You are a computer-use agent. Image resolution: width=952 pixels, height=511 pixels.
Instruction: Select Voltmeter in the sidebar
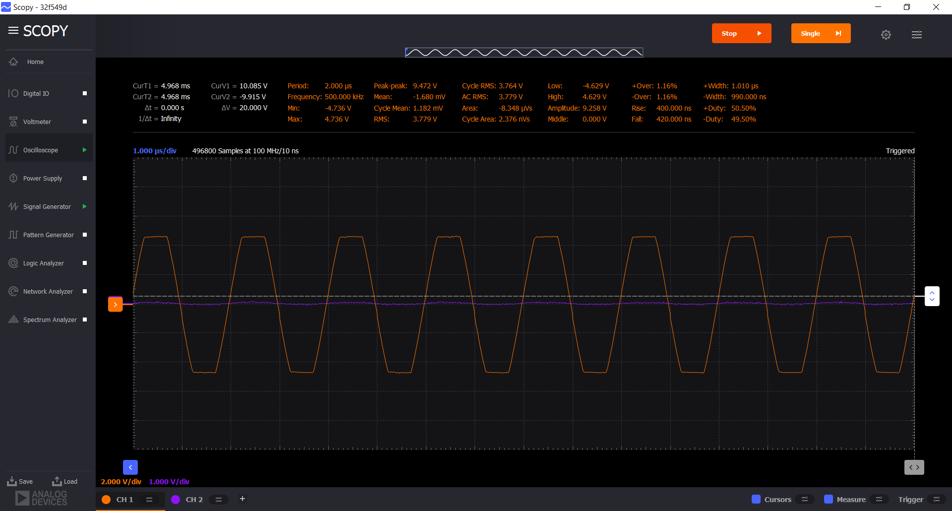49,122
